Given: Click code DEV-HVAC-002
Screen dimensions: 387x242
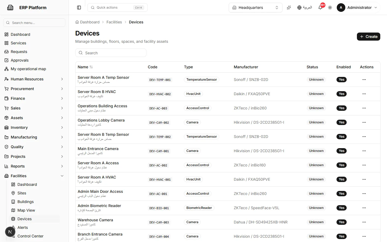Looking at the screenshot, I should point(160,94).
